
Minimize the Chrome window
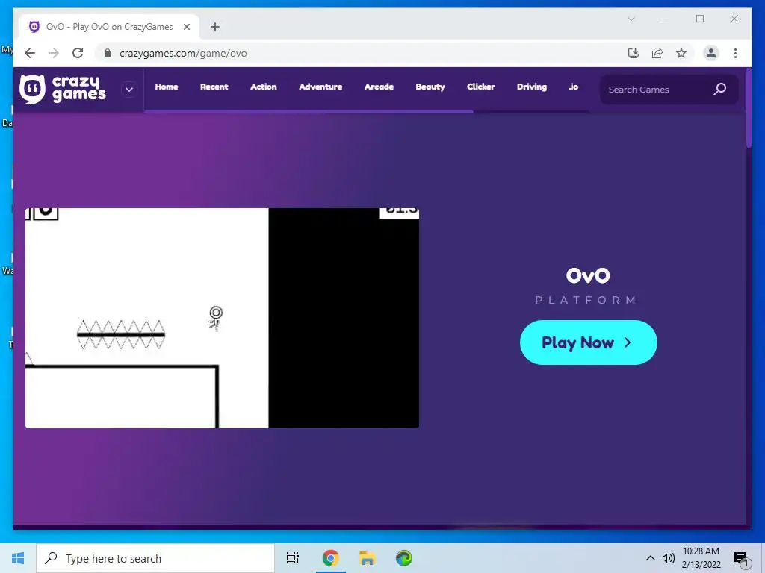coord(666,19)
